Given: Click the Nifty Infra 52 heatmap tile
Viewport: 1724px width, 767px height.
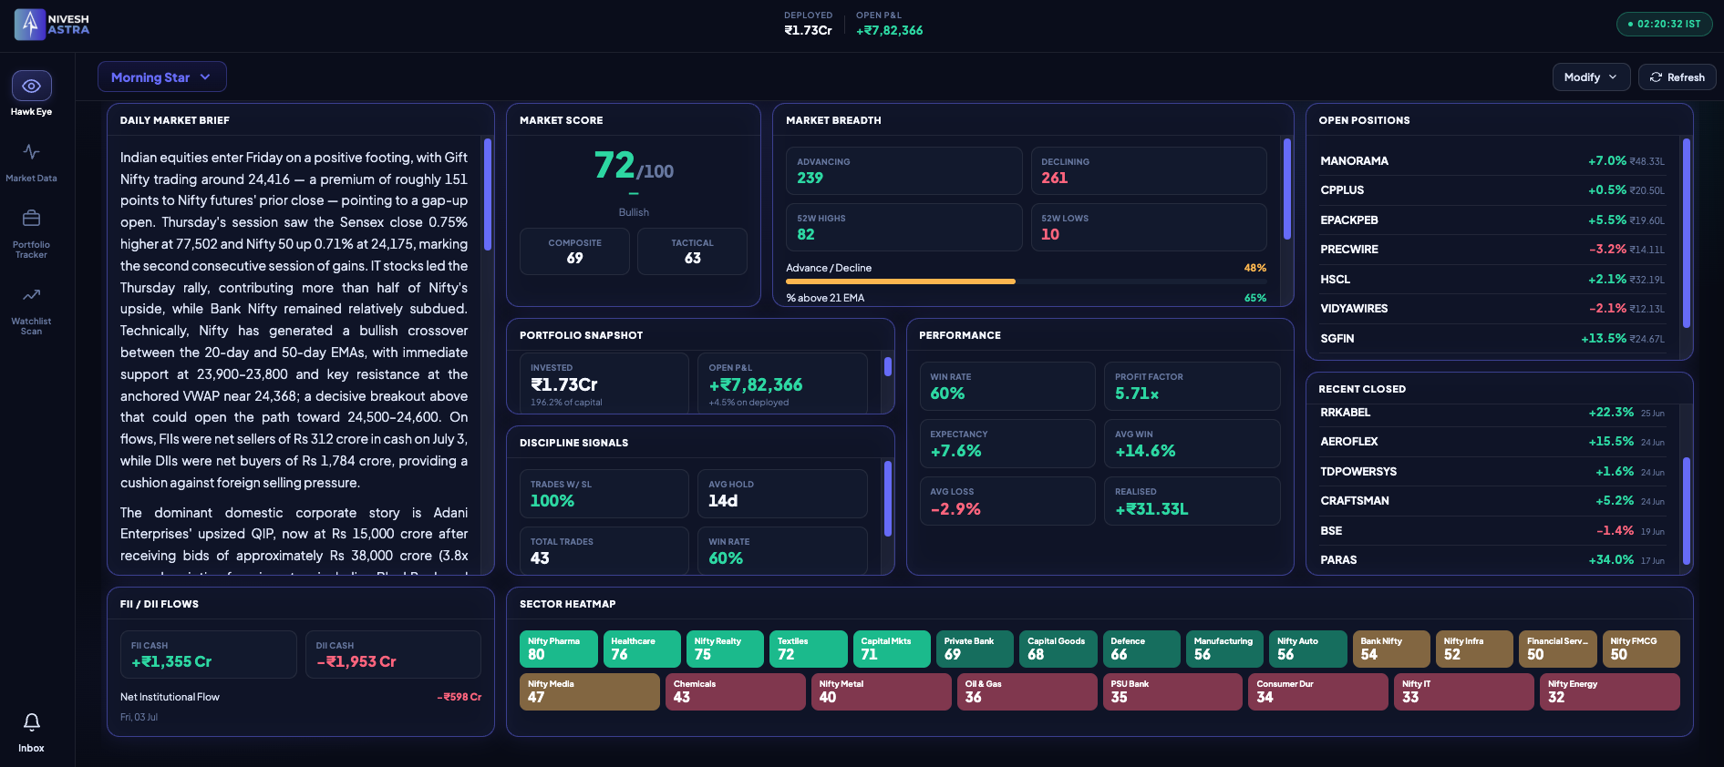Looking at the screenshot, I should tap(1474, 649).
